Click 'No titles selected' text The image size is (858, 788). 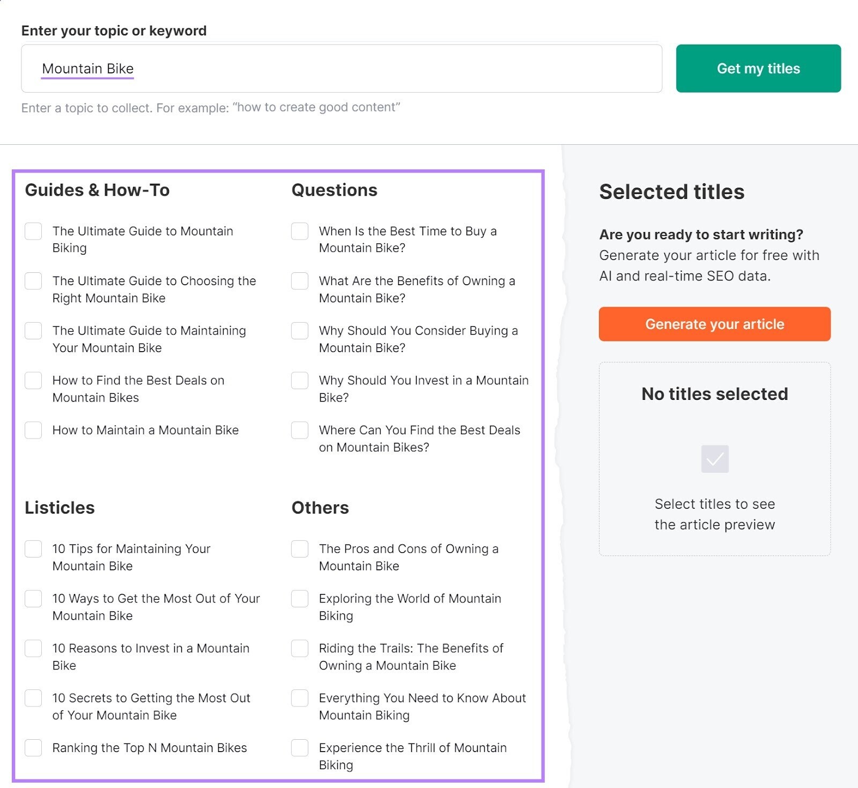pyautogui.click(x=715, y=394)
